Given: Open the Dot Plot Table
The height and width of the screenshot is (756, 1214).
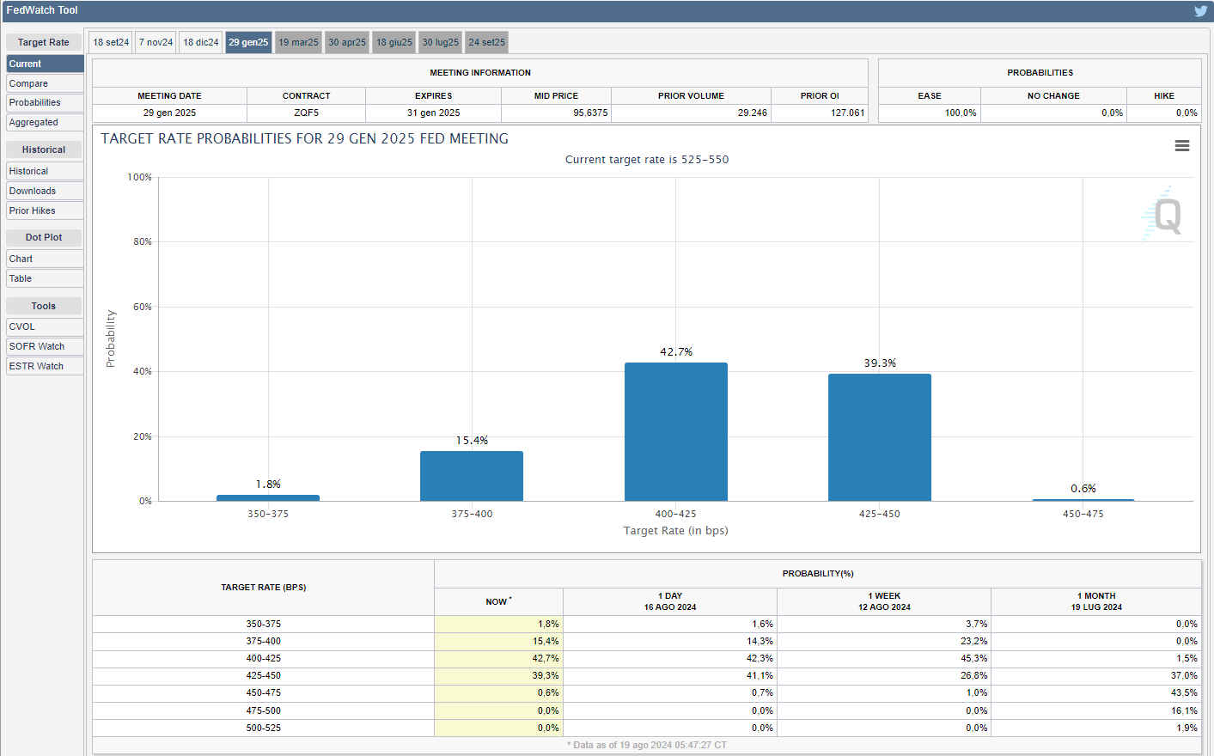Looking at the screenshot, I should [x=45, y=279].
